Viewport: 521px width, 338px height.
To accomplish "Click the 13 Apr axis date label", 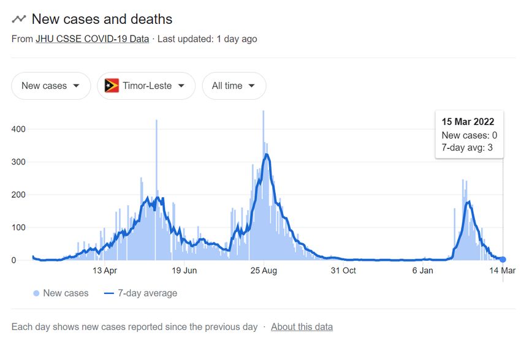I will click(x=105, y=271).
